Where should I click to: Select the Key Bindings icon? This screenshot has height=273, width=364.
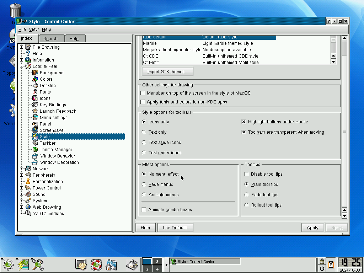pos(35,105)
